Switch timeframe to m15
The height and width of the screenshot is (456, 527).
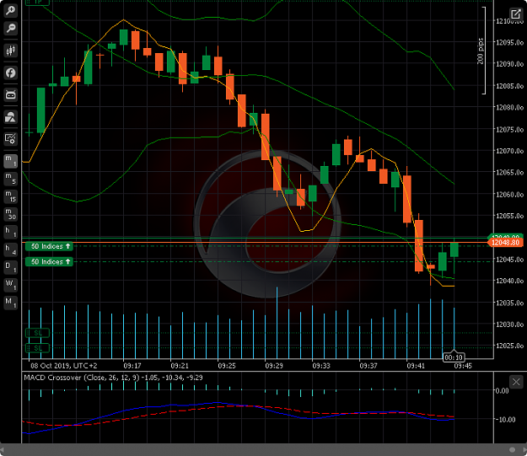(x=10, y=196)
